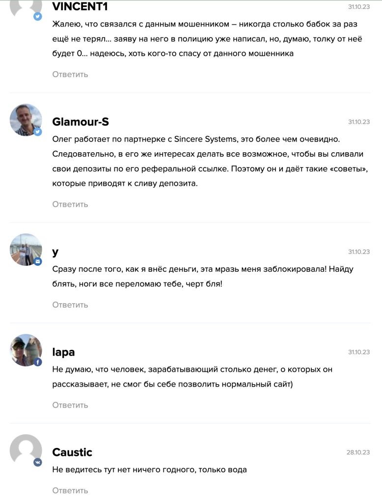Open the Caustic username link
382x503 pixels.
(x=72, y=452)
